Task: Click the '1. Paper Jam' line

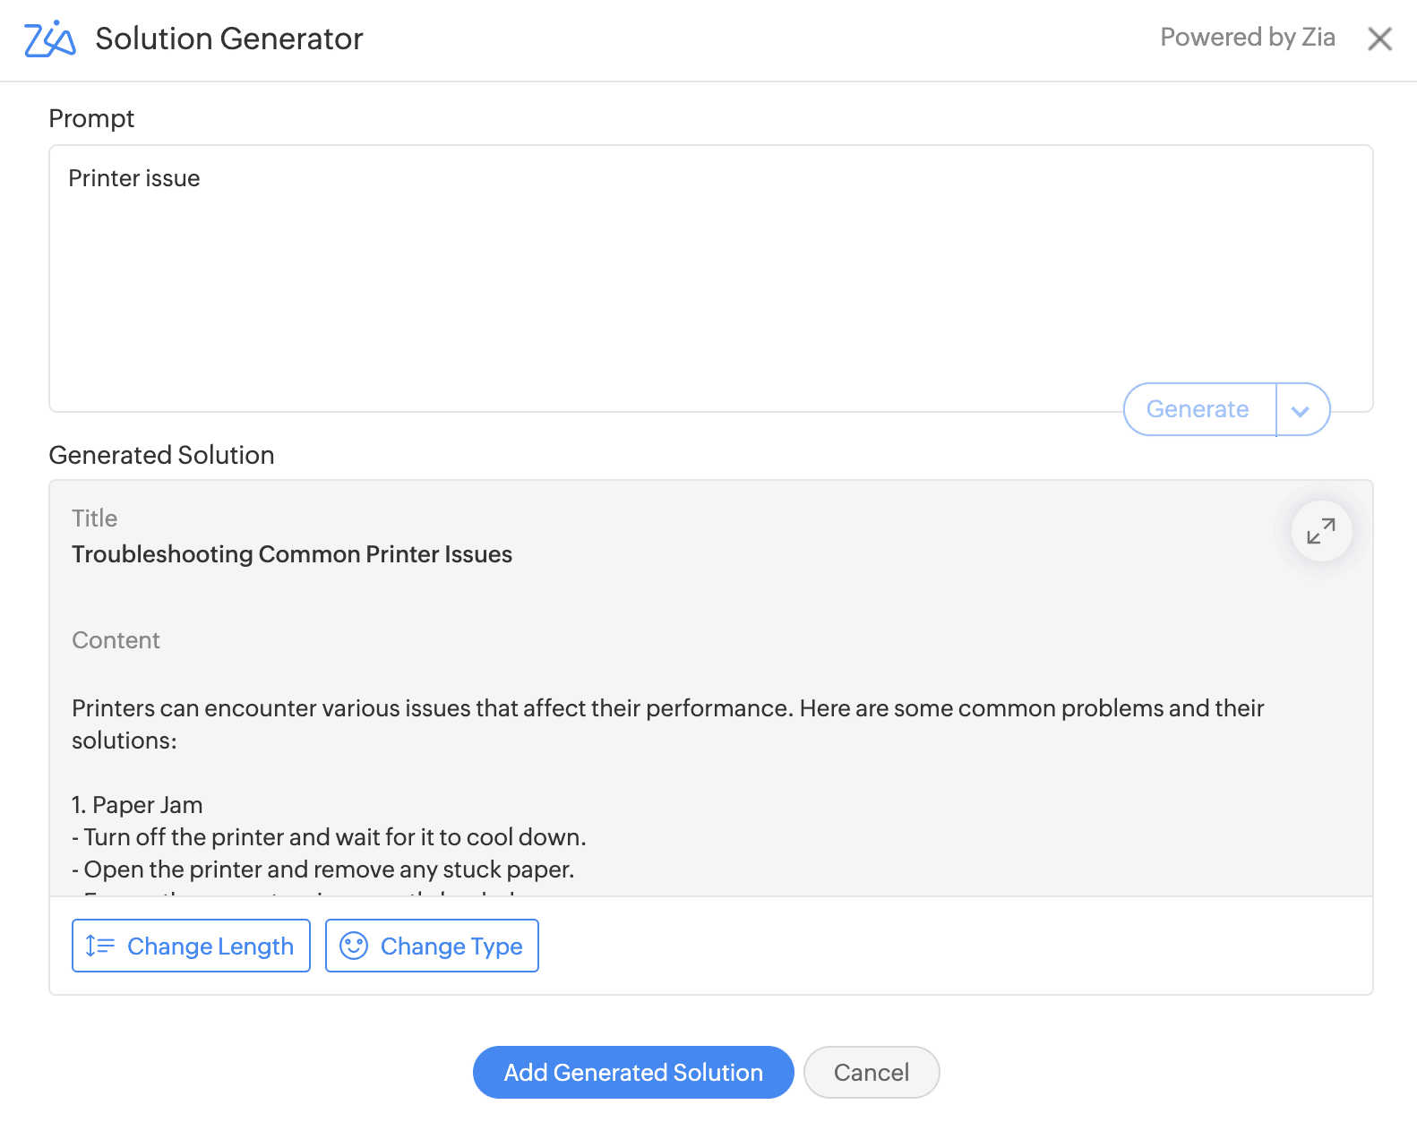Action: point(138,805)
